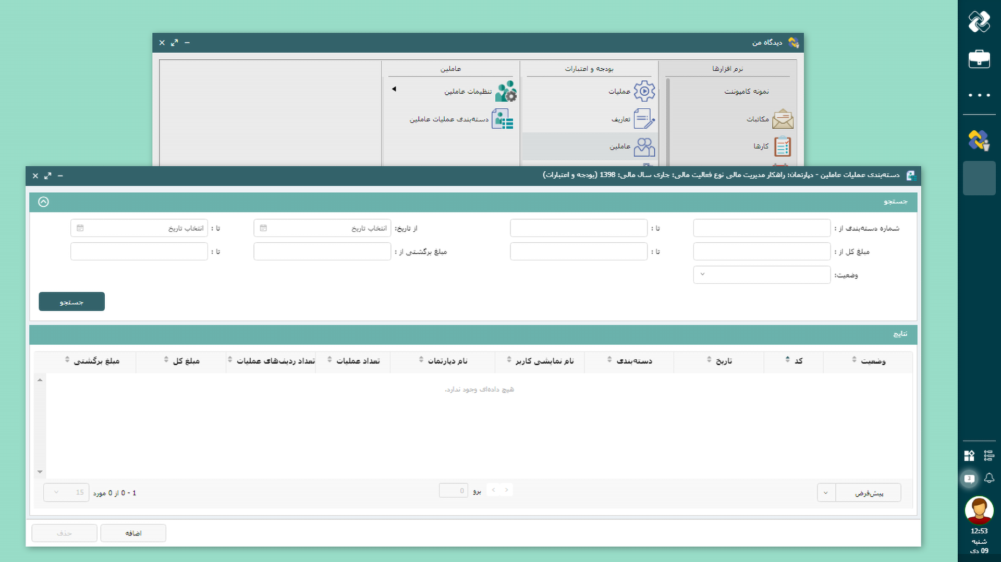The image size is (1001, 562).
Task: Open the وضعیت status dropdown
Action: tap(761, 274)
